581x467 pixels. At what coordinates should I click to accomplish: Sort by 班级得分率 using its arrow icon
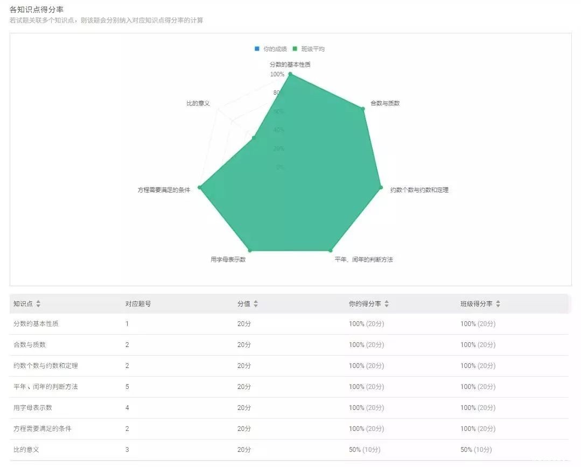[x=498, y=304]
